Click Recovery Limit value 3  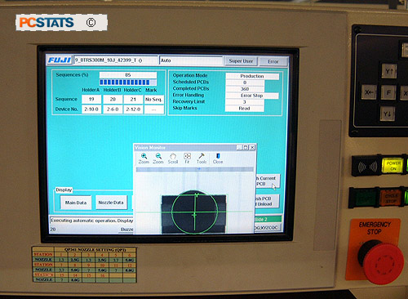pyautogui.click(x=245, y=102)
